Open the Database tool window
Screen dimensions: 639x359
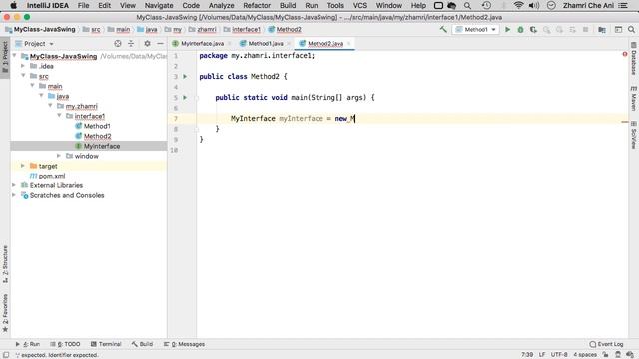point(634,59)
